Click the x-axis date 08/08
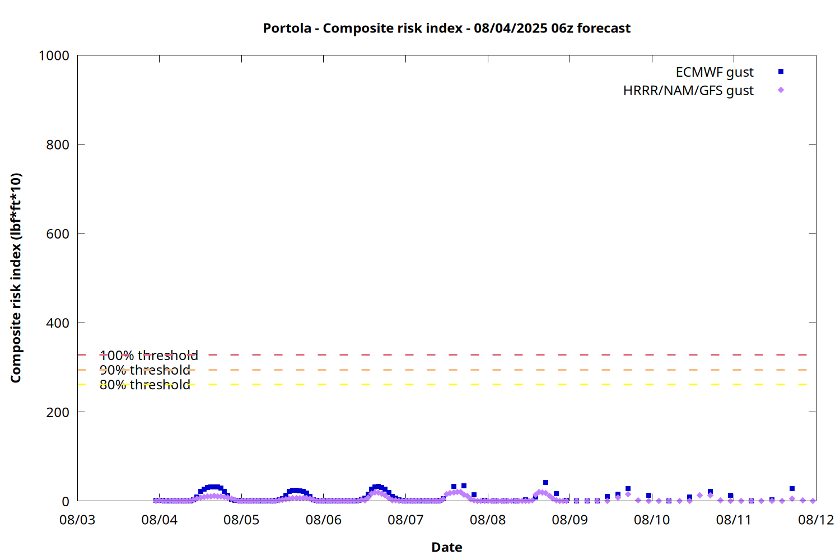The image size is (840, 560). pos(488,520)
